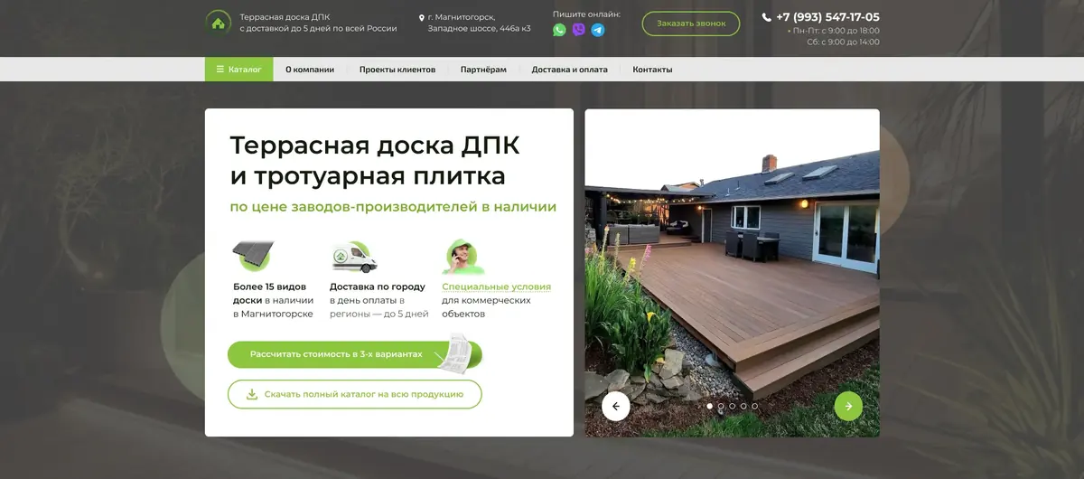
Task: Click Рассчитать стоимость в 3-х вариантах button
Action: (355, 354)
